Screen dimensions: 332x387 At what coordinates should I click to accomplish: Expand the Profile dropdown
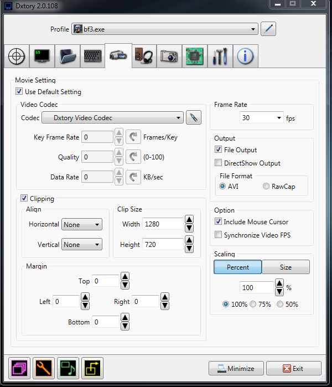[x=165, y=29]
